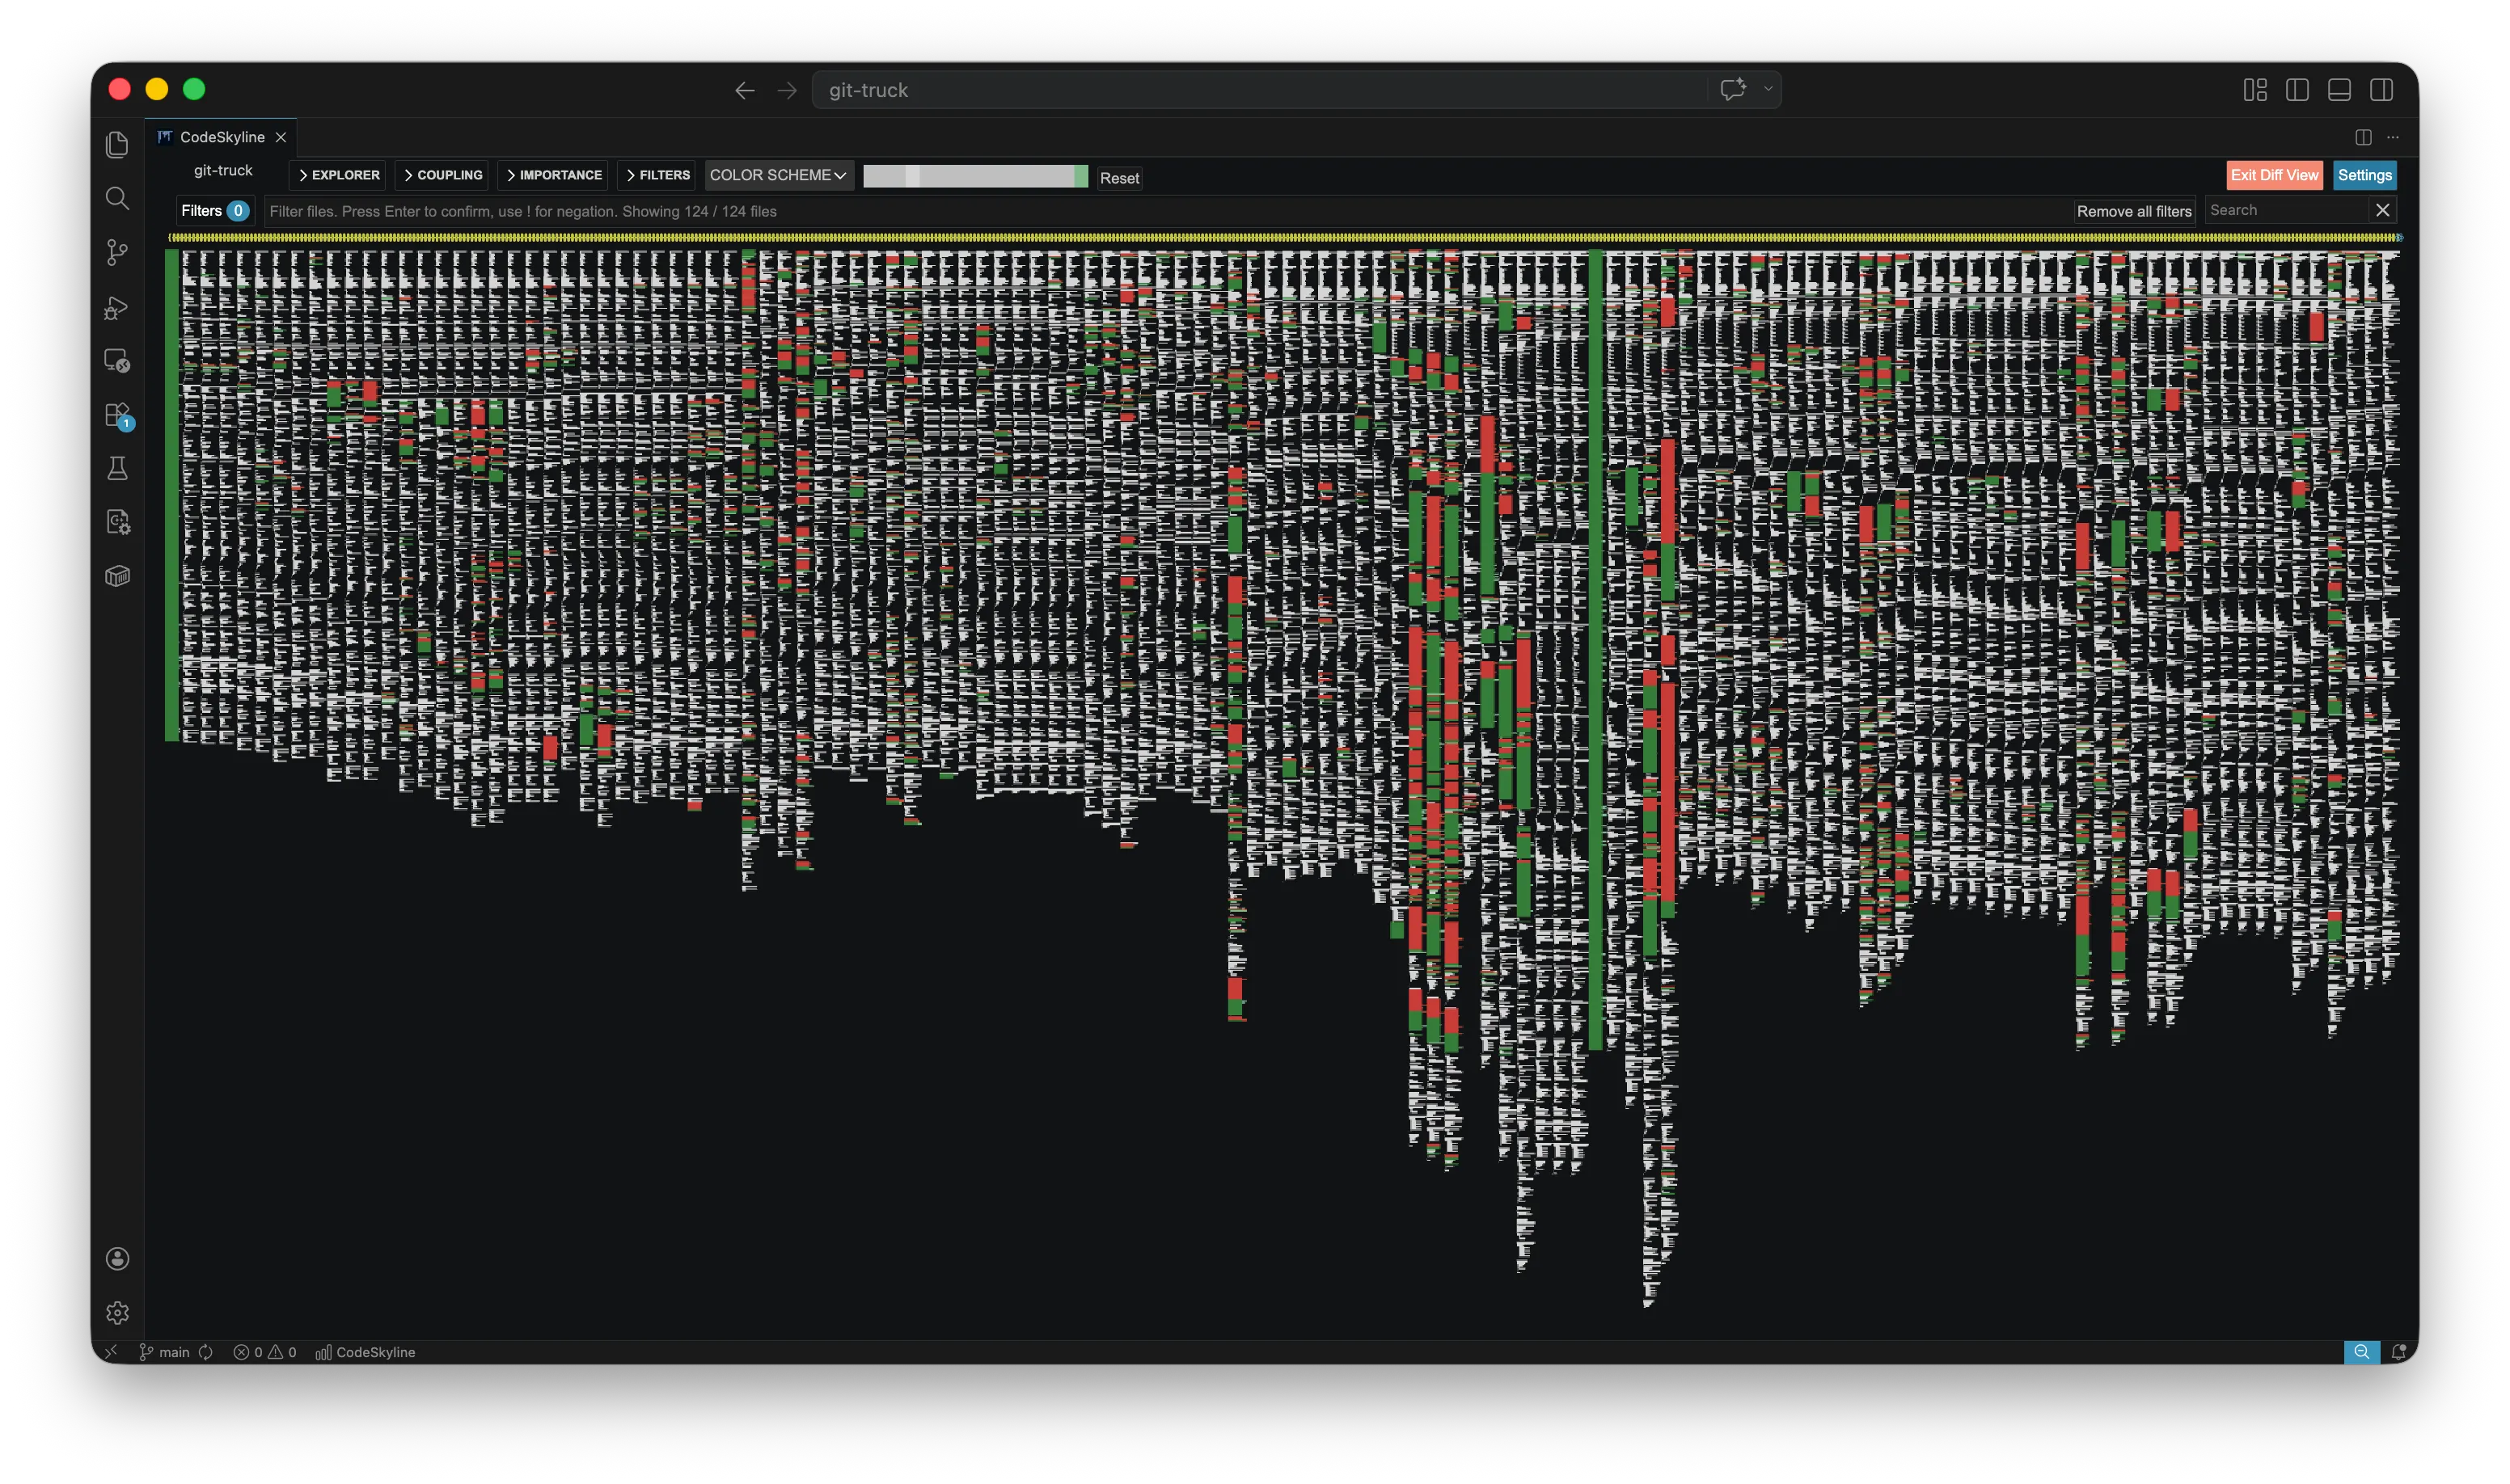Open the Manage gear icon

click(117, 1312)
